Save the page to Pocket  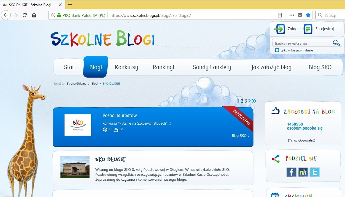click(300, 15)
